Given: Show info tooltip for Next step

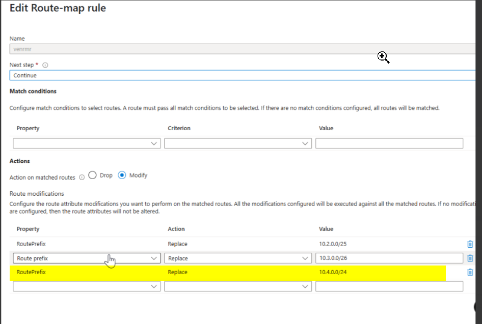Looking at the screenshot, I should [45, 65].
